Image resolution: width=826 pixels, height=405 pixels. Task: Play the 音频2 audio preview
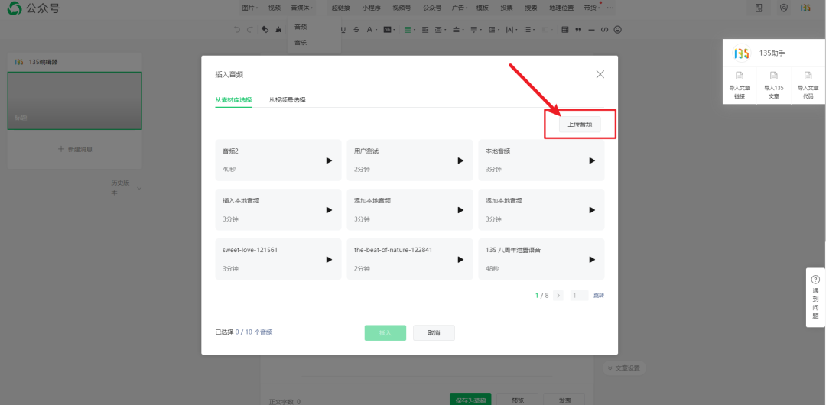(329, 160)
